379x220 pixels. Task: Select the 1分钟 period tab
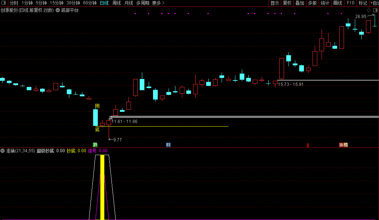[27, 3]
